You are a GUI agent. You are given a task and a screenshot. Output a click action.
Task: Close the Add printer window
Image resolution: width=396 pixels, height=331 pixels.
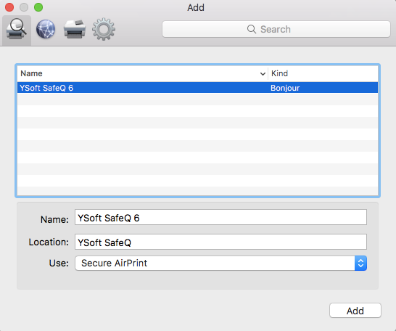9,7
